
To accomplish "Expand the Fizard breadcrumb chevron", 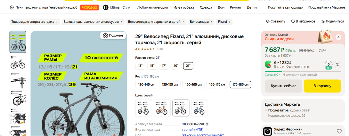I will coord(230,22).
